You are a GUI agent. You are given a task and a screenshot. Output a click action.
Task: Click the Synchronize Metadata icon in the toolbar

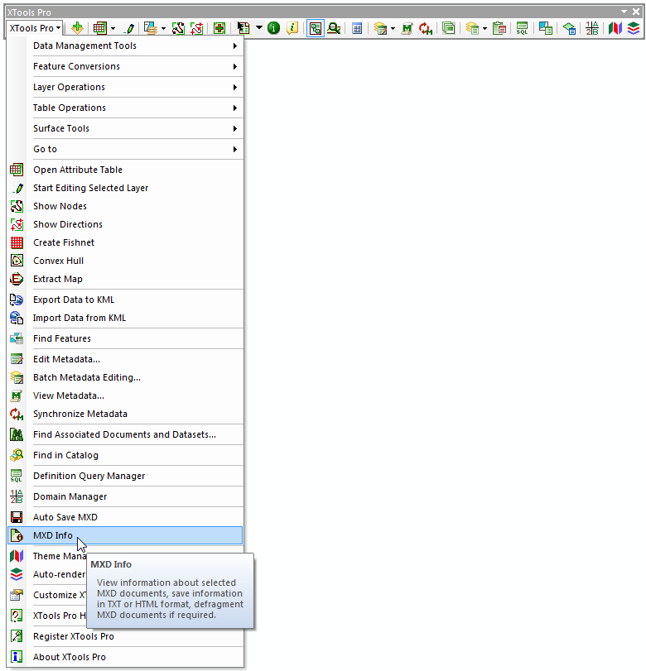pos(426,28)
